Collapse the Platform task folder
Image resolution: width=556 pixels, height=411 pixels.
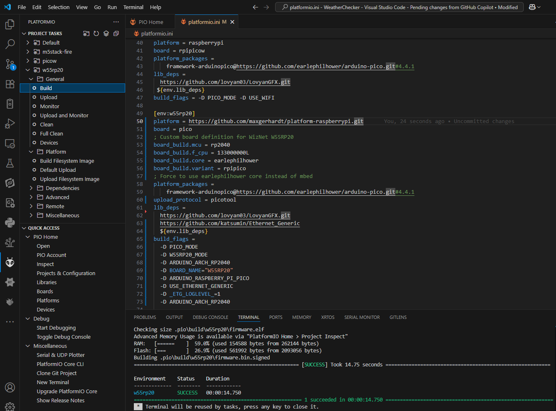click(31, 152)
